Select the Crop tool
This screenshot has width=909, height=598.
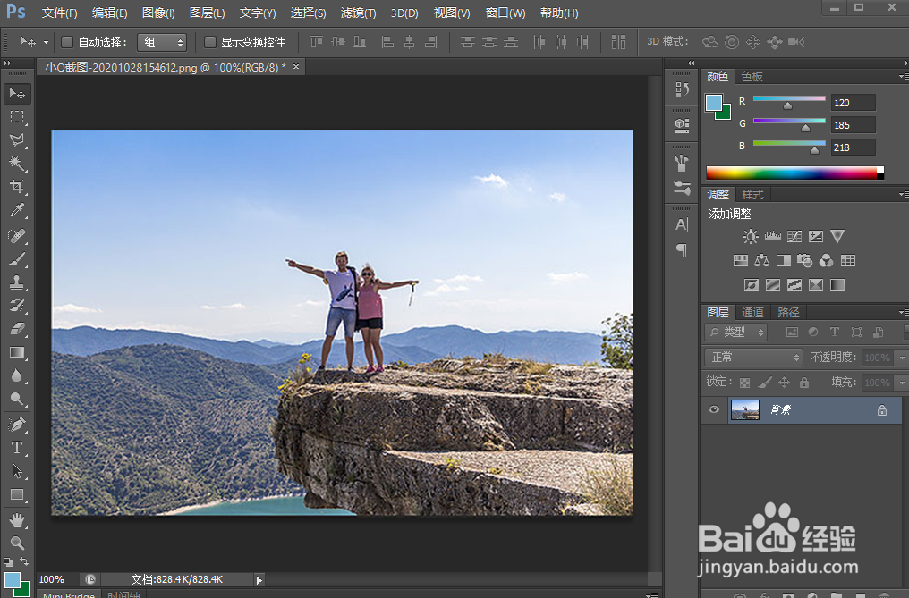[17, 187]
